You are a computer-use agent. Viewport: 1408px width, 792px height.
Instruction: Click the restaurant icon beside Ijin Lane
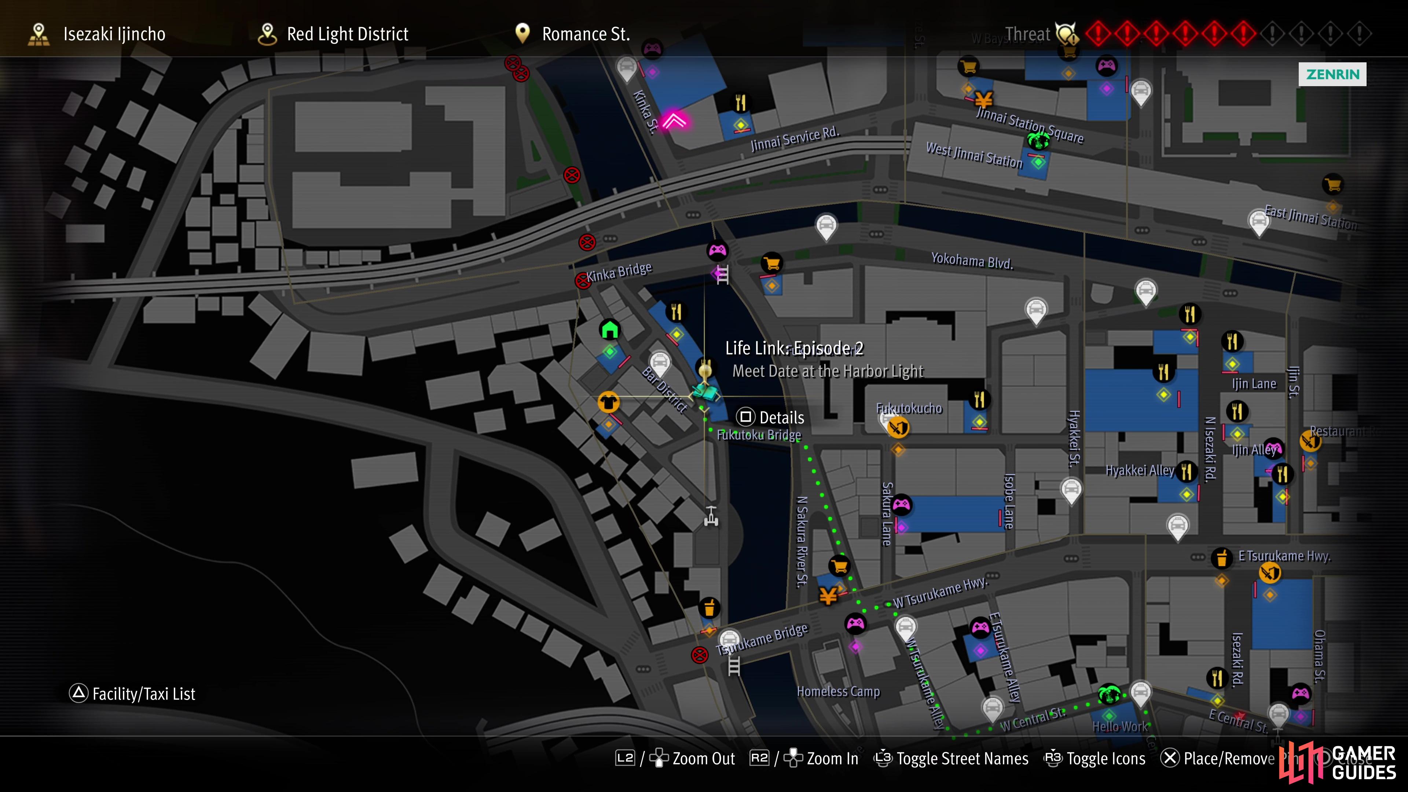click(x=1232, y=342)
